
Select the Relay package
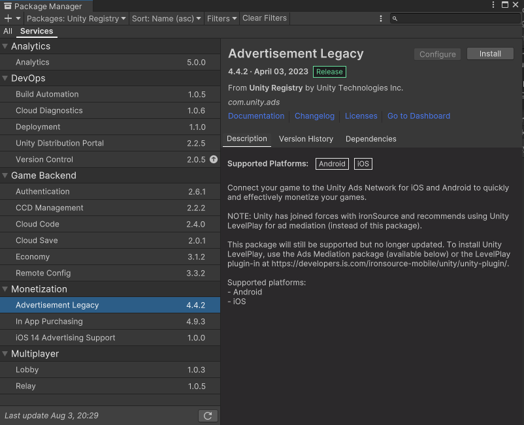click(x=110, y=386)
